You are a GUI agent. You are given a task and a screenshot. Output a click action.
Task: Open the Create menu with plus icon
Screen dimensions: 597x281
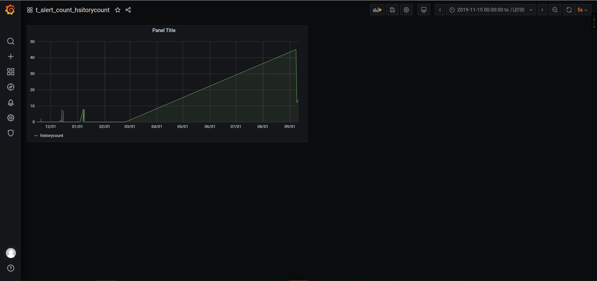click(x=11, y=56)
